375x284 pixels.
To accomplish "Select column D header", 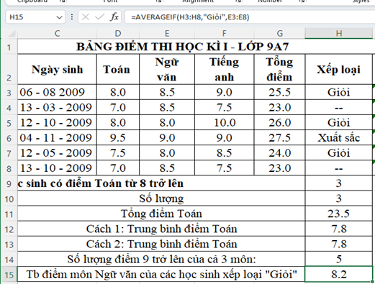I will [x=118, y=33].
